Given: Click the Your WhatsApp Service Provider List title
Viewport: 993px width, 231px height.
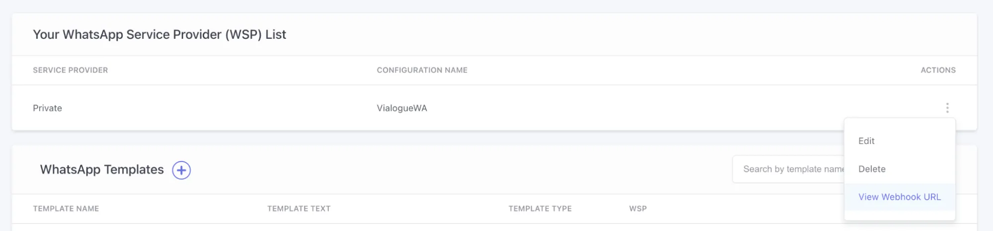Looking at the screenshot, I should click(x=159, y=35).
